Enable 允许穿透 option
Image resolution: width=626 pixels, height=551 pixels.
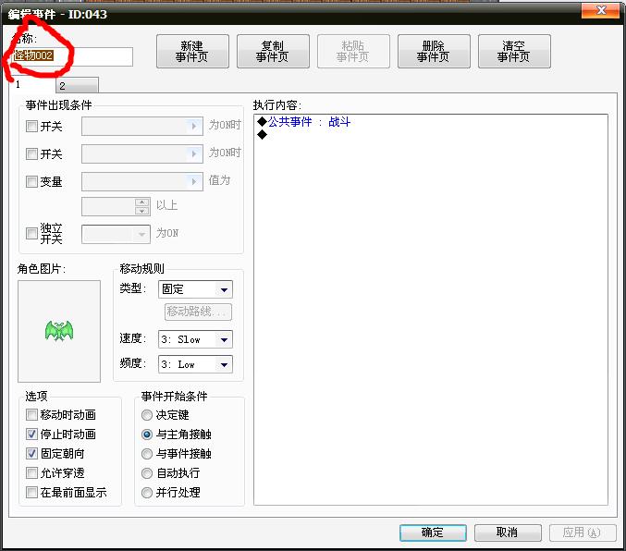[31, 472]
